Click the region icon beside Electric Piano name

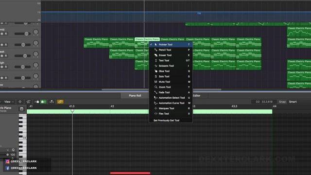(x=21, y=109)
